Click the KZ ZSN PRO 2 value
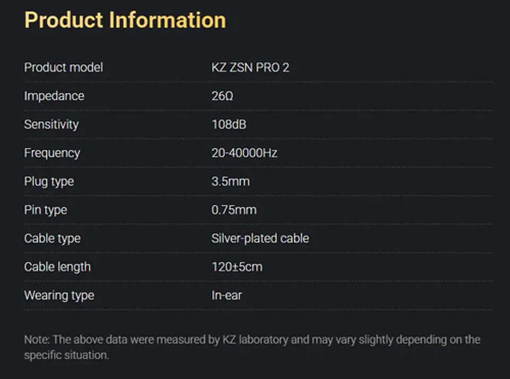The width and height of the screenshot is (510, 379). point(250,67)
